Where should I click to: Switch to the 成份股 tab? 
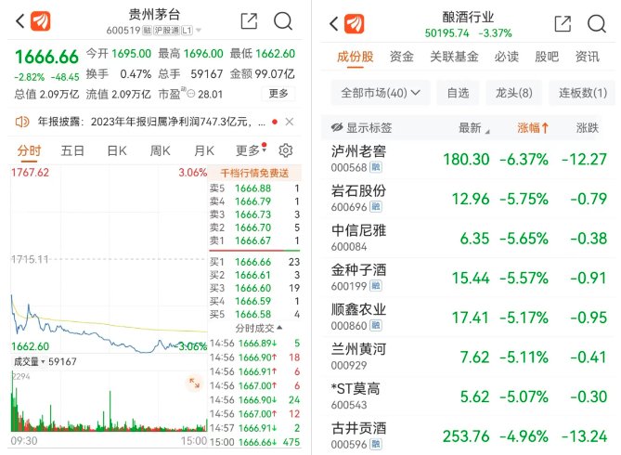tap(356, 57)
